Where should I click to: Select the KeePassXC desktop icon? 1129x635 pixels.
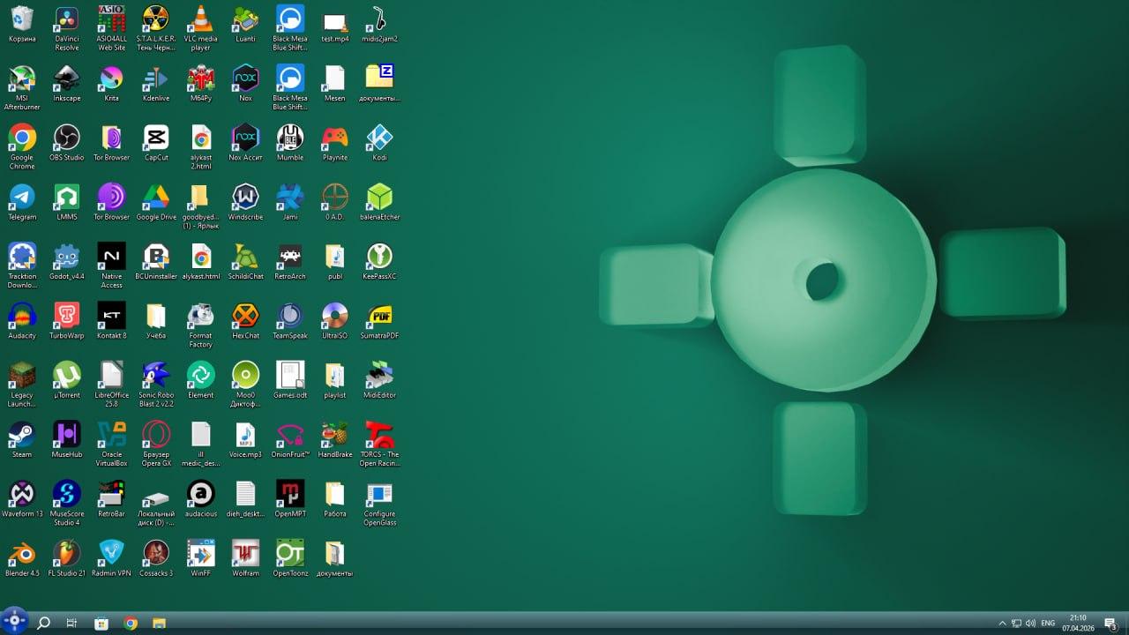tap(379, 261)
